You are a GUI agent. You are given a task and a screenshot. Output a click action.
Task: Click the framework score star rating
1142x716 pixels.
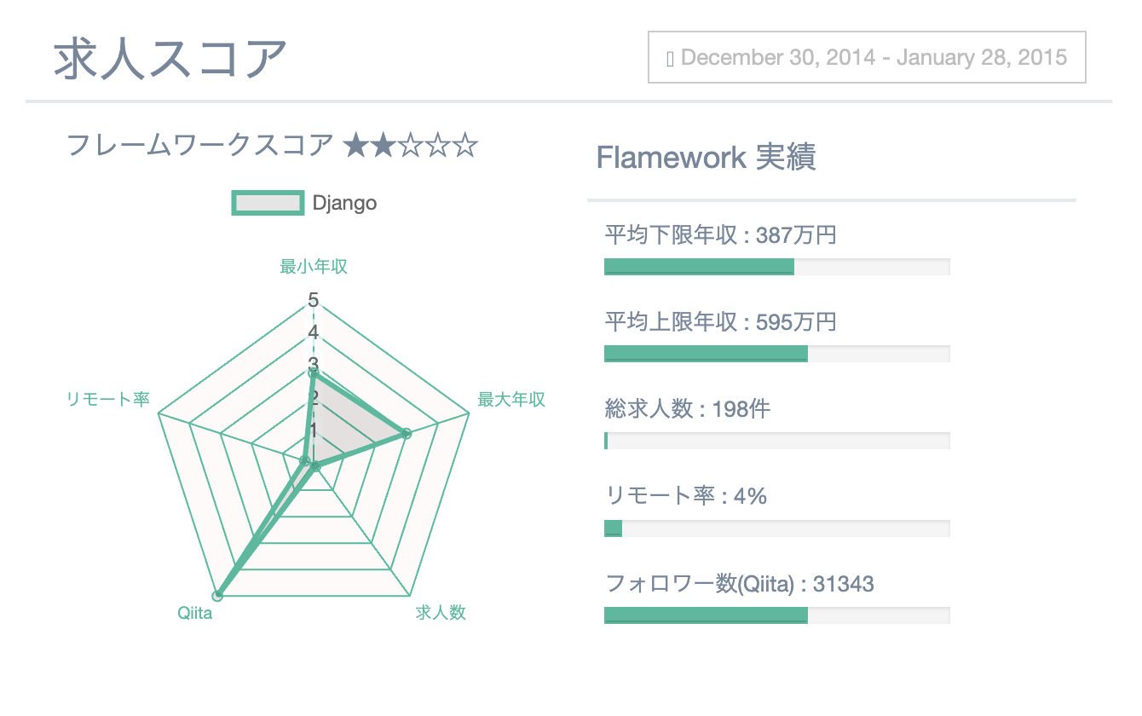coord(410,147)
